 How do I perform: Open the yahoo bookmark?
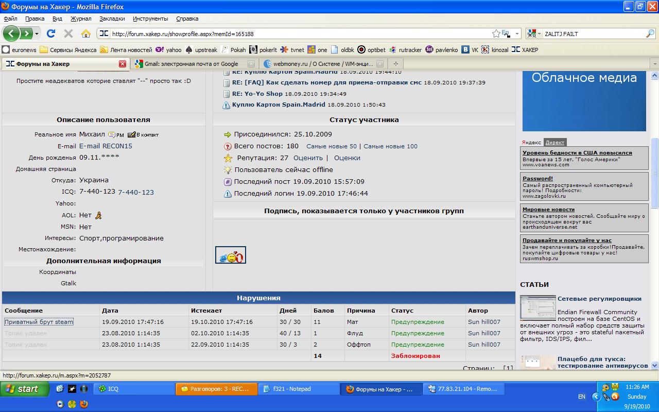168,50
